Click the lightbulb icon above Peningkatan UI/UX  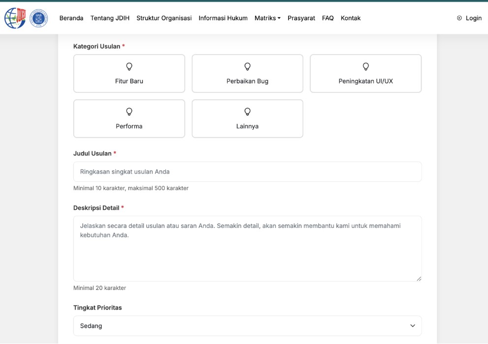(x=366, y=66)
